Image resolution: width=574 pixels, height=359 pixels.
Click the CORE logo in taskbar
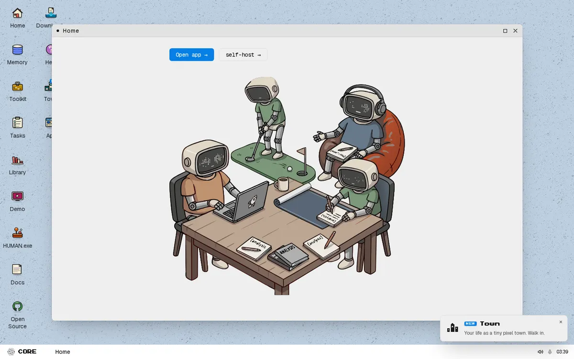tap(22, 352)
